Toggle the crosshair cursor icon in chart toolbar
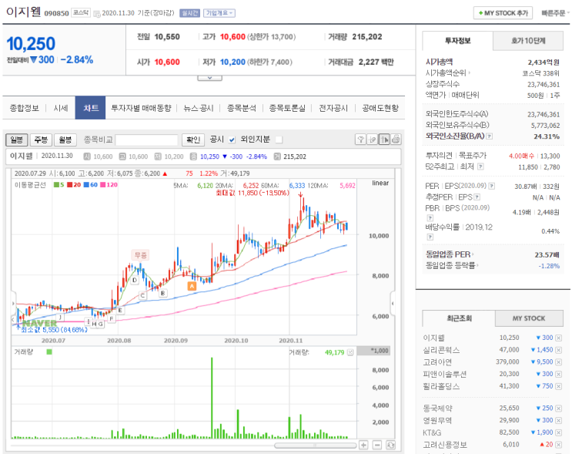572x454 pixels. pyautogui.click(x=383, y=140)
